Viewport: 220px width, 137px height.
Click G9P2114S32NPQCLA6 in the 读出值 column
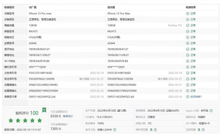(121, 97)
